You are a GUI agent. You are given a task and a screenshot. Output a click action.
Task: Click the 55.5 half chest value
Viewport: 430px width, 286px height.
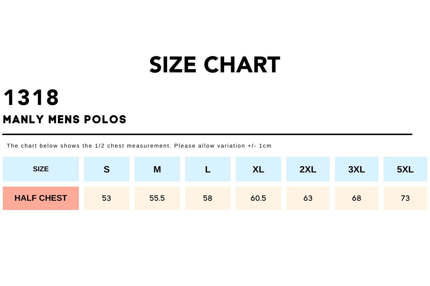tap(157, 198)
